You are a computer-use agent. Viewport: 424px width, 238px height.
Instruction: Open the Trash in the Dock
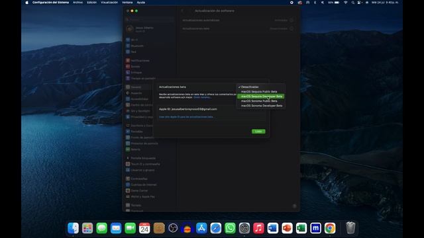click(x=350, y=227)
